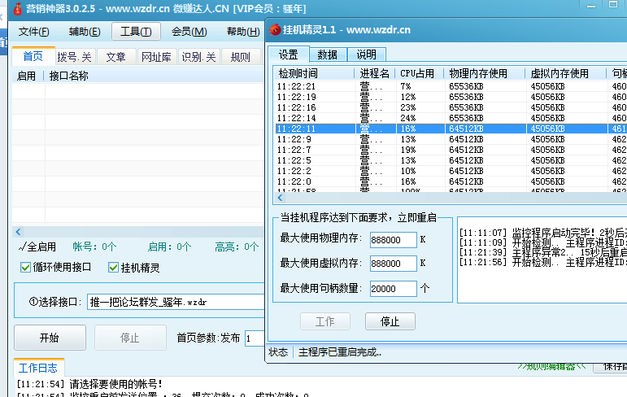Select the row at 11:22:5

(451, 160)
